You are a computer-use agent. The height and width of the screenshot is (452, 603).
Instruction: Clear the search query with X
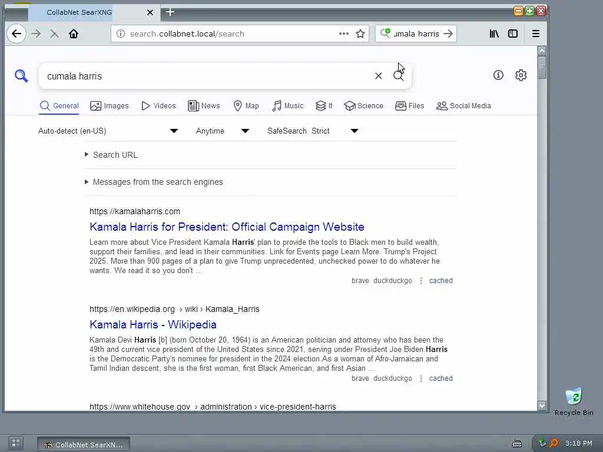tap(379, 76)
